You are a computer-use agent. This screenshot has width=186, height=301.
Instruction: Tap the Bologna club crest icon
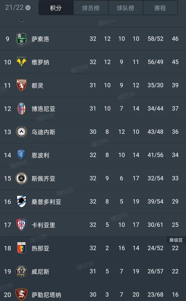tap(21, 109)
